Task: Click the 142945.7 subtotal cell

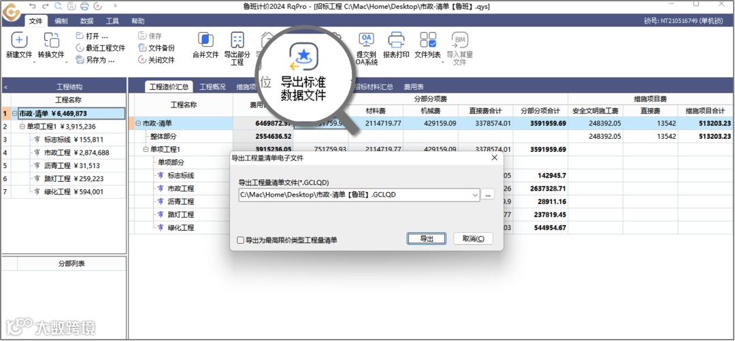Action: (x=540, y=176)
